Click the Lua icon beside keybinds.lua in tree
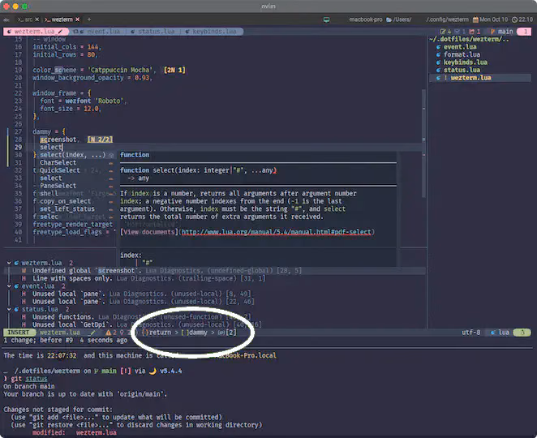The height and width of the screenshot is (438, 537). pos(438,62)
